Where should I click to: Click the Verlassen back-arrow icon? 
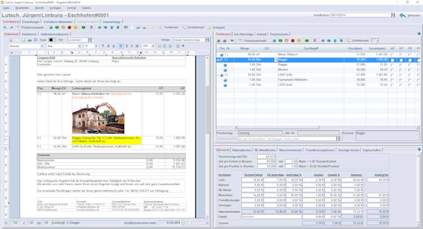402,15
